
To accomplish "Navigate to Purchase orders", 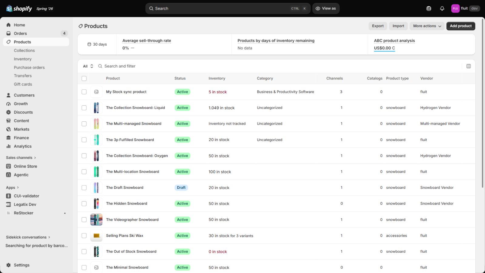I will tap(29, 67).
